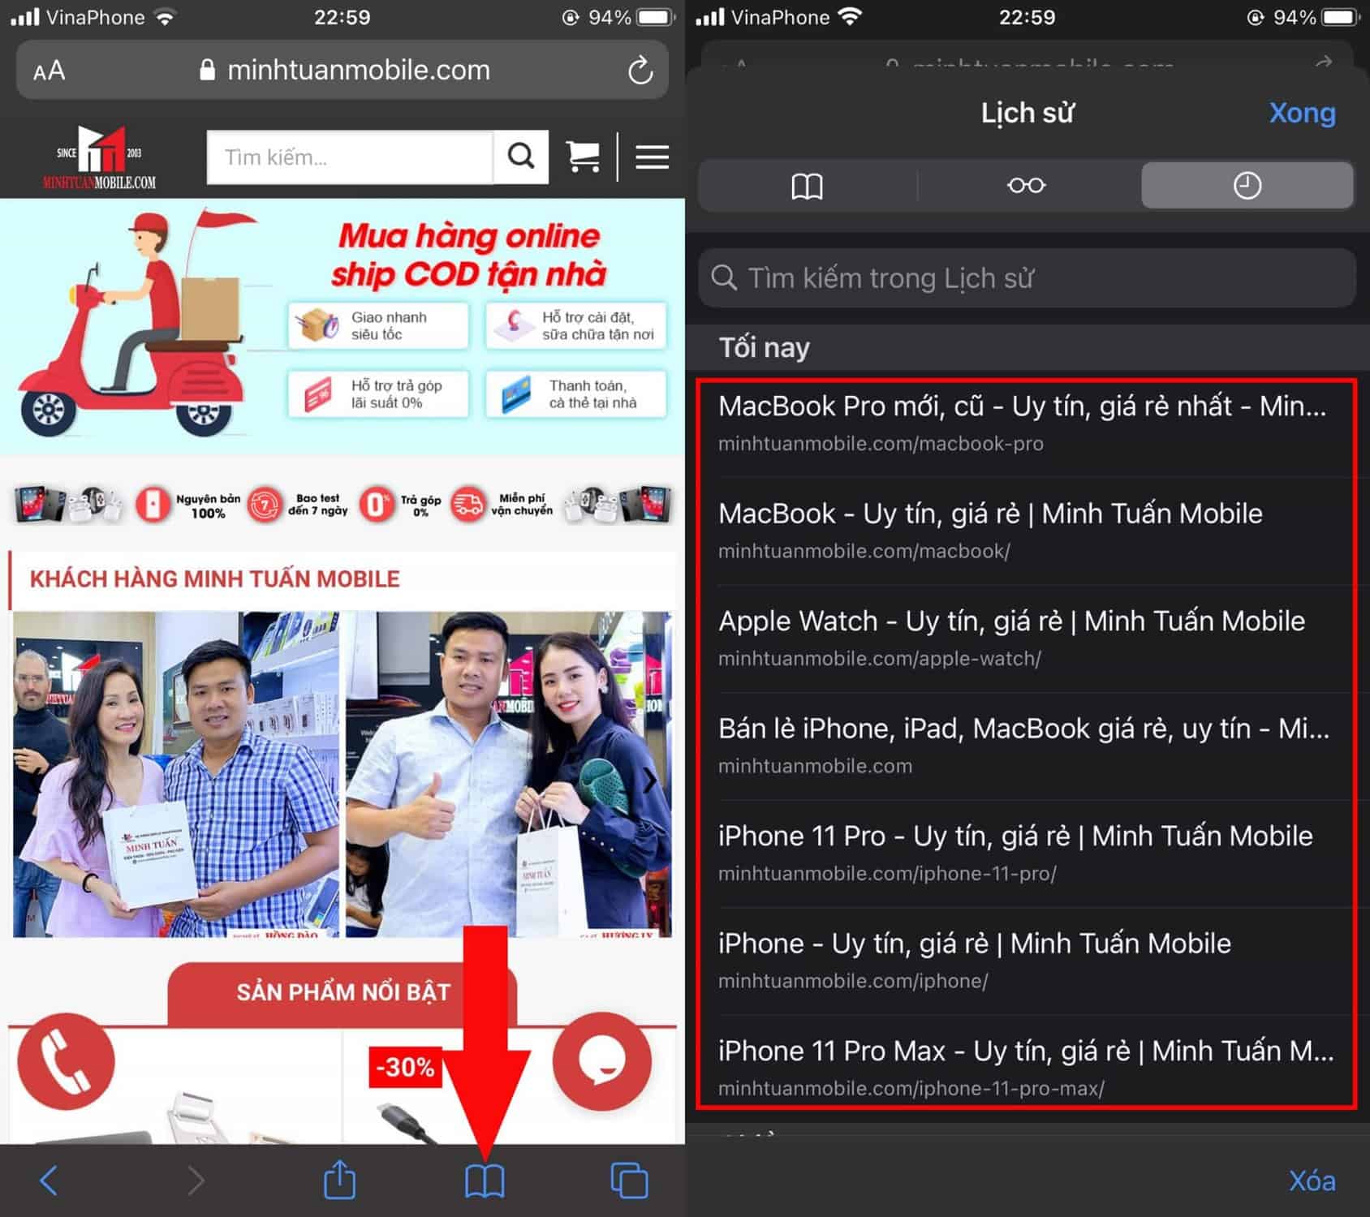Advance customer photo carousel with right chevron
The height and width of the screenshot is (1217, 1370).
pos(650,780)
